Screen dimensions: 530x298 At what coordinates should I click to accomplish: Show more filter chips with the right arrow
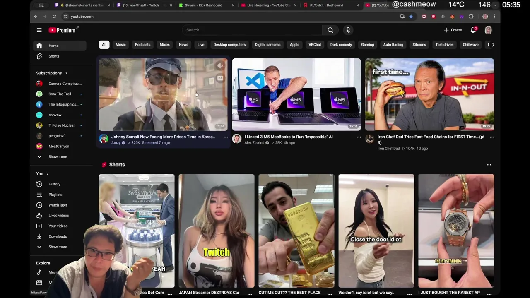point(492,45)
